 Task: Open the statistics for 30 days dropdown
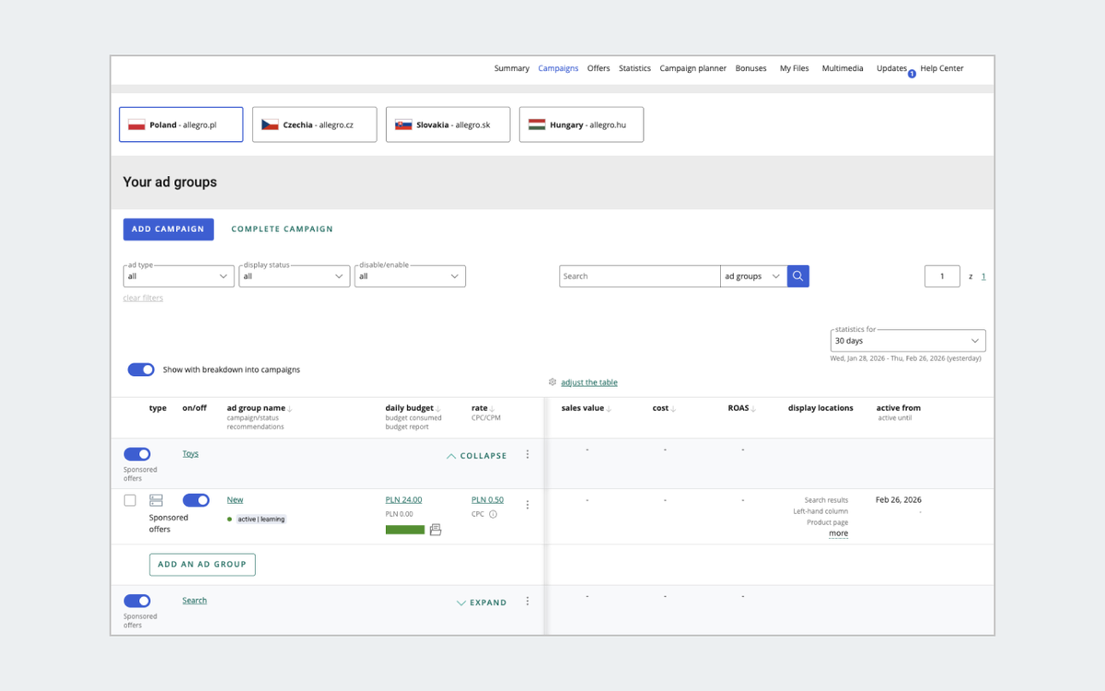coord(907,340)
